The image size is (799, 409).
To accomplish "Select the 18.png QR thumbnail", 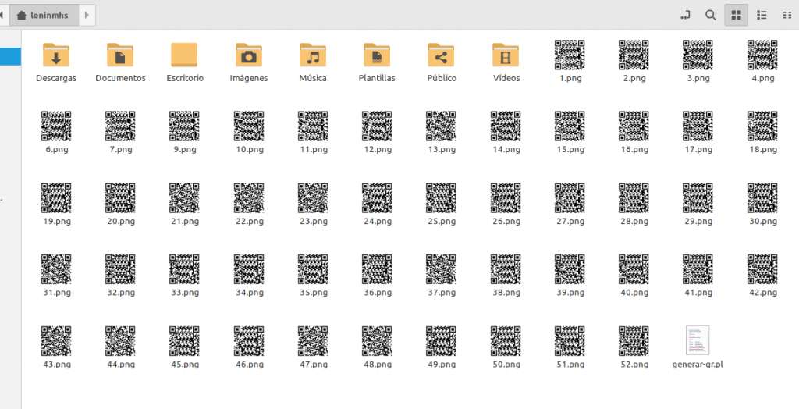I will pos(762,126).
